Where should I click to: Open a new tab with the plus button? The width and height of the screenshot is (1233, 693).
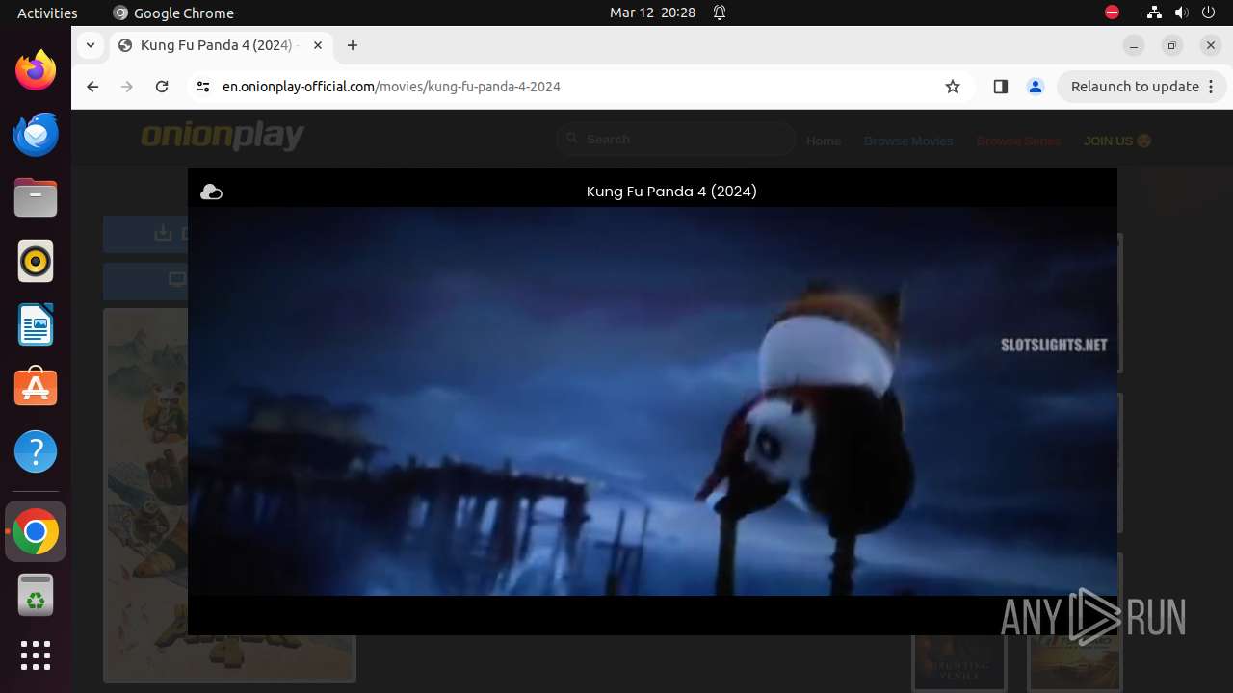(353, 45)
